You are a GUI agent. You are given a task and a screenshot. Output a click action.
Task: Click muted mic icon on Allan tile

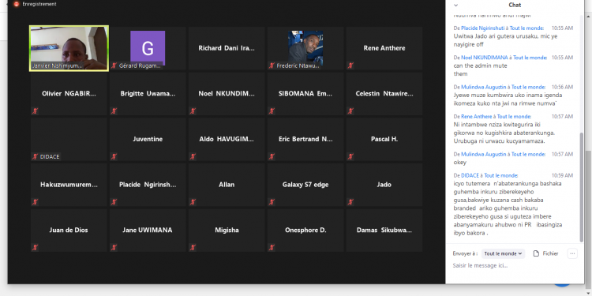193,202
